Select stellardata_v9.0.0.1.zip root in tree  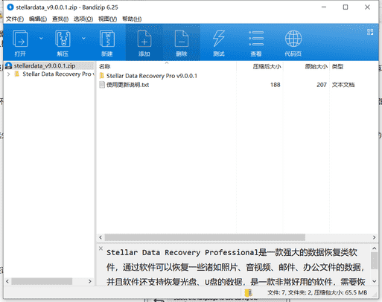[45, 66]
